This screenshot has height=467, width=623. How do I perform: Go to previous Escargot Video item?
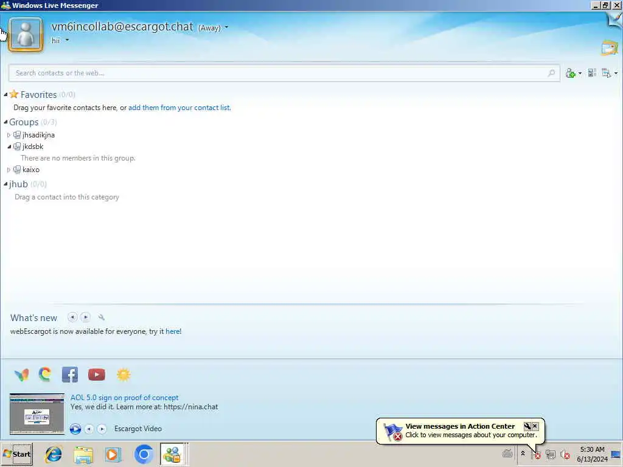89,429
